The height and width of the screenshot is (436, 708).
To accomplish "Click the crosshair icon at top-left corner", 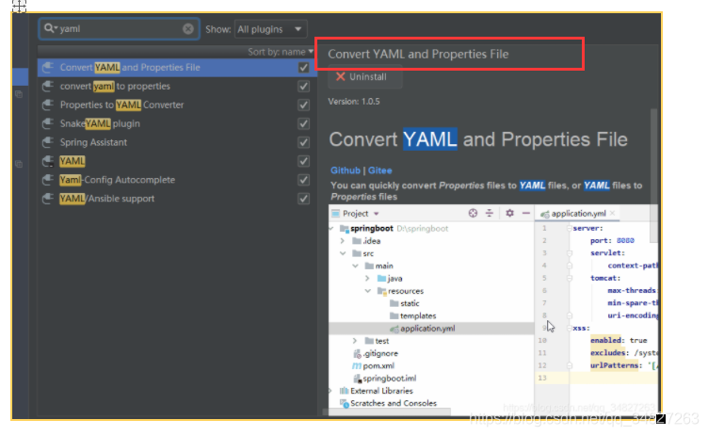I will pos(19,6).
